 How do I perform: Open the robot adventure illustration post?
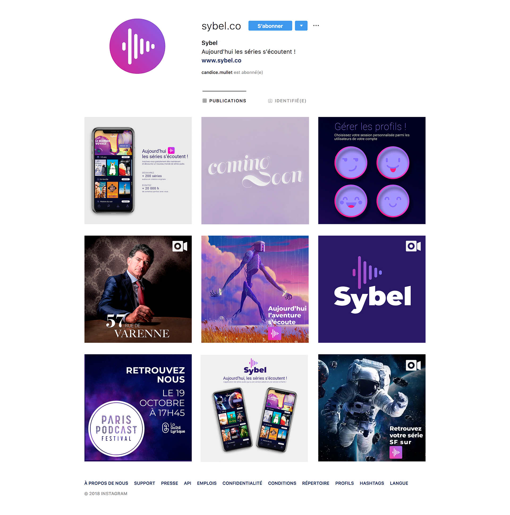(x=255, y=289)
